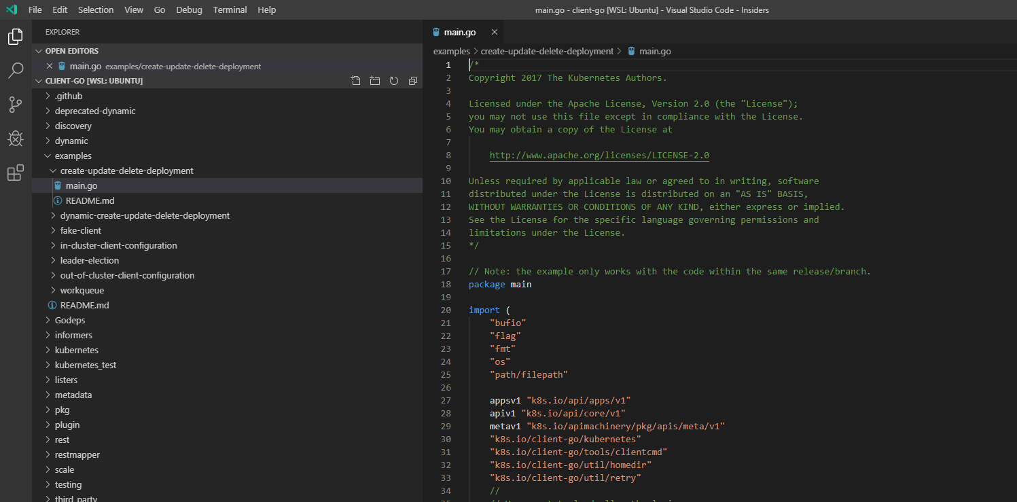1017x502 pixels.
Task: Click info icon of examples README.md
Action: coord(52,305)
